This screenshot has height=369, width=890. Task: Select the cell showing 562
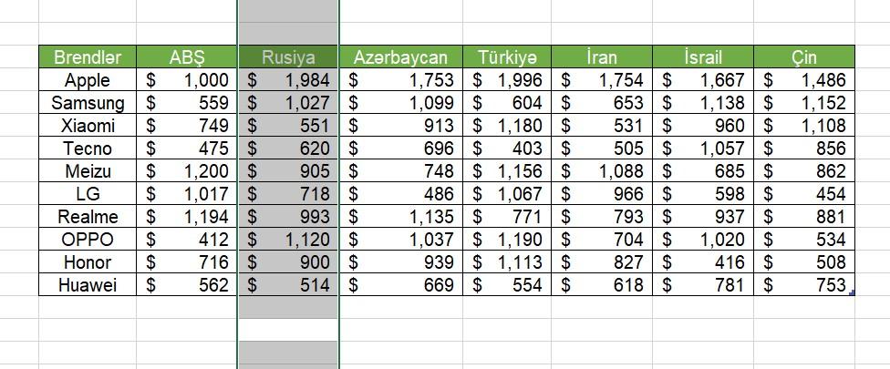point(187,284)
